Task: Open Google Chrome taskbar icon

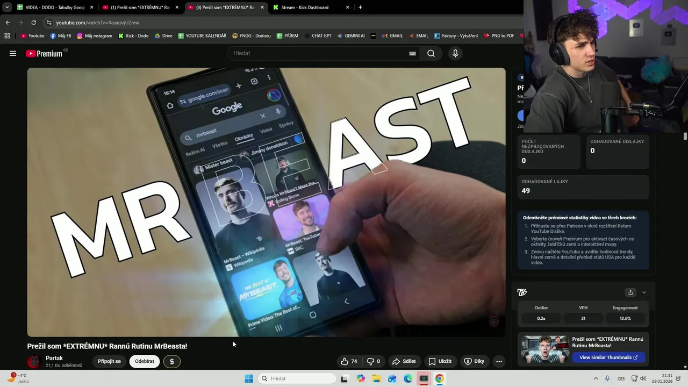Action: click(440, 378)
